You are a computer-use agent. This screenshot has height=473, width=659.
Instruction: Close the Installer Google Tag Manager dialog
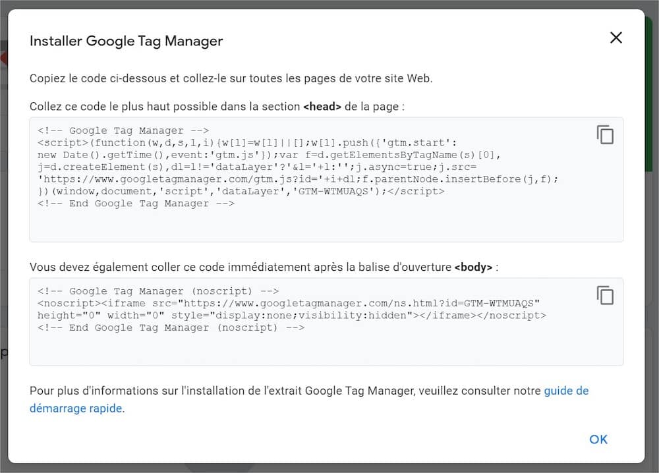(616, 38)
